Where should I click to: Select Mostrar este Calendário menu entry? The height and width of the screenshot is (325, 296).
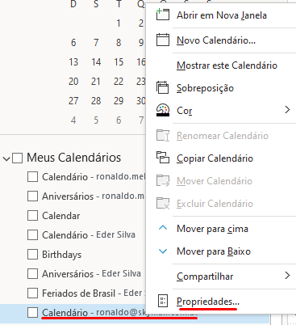227,65
